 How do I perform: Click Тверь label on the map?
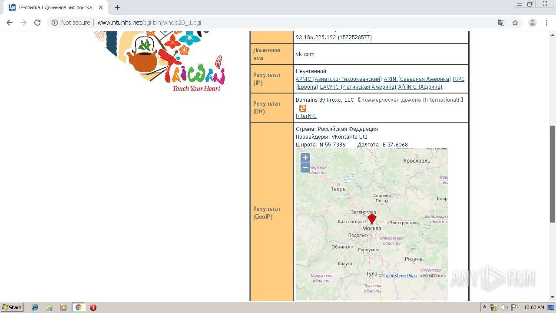(338, 189)
